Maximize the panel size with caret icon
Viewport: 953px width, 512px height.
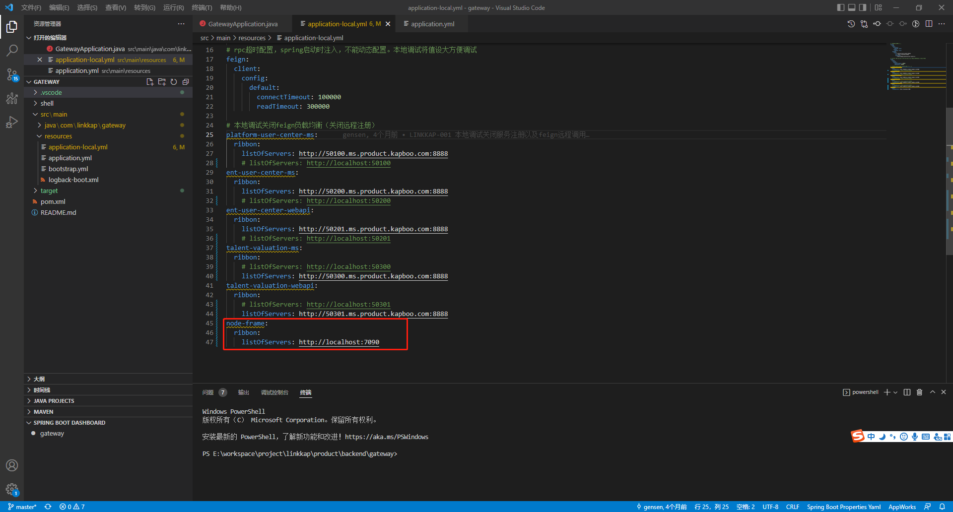pyautogui.click(x=932, y=392)
